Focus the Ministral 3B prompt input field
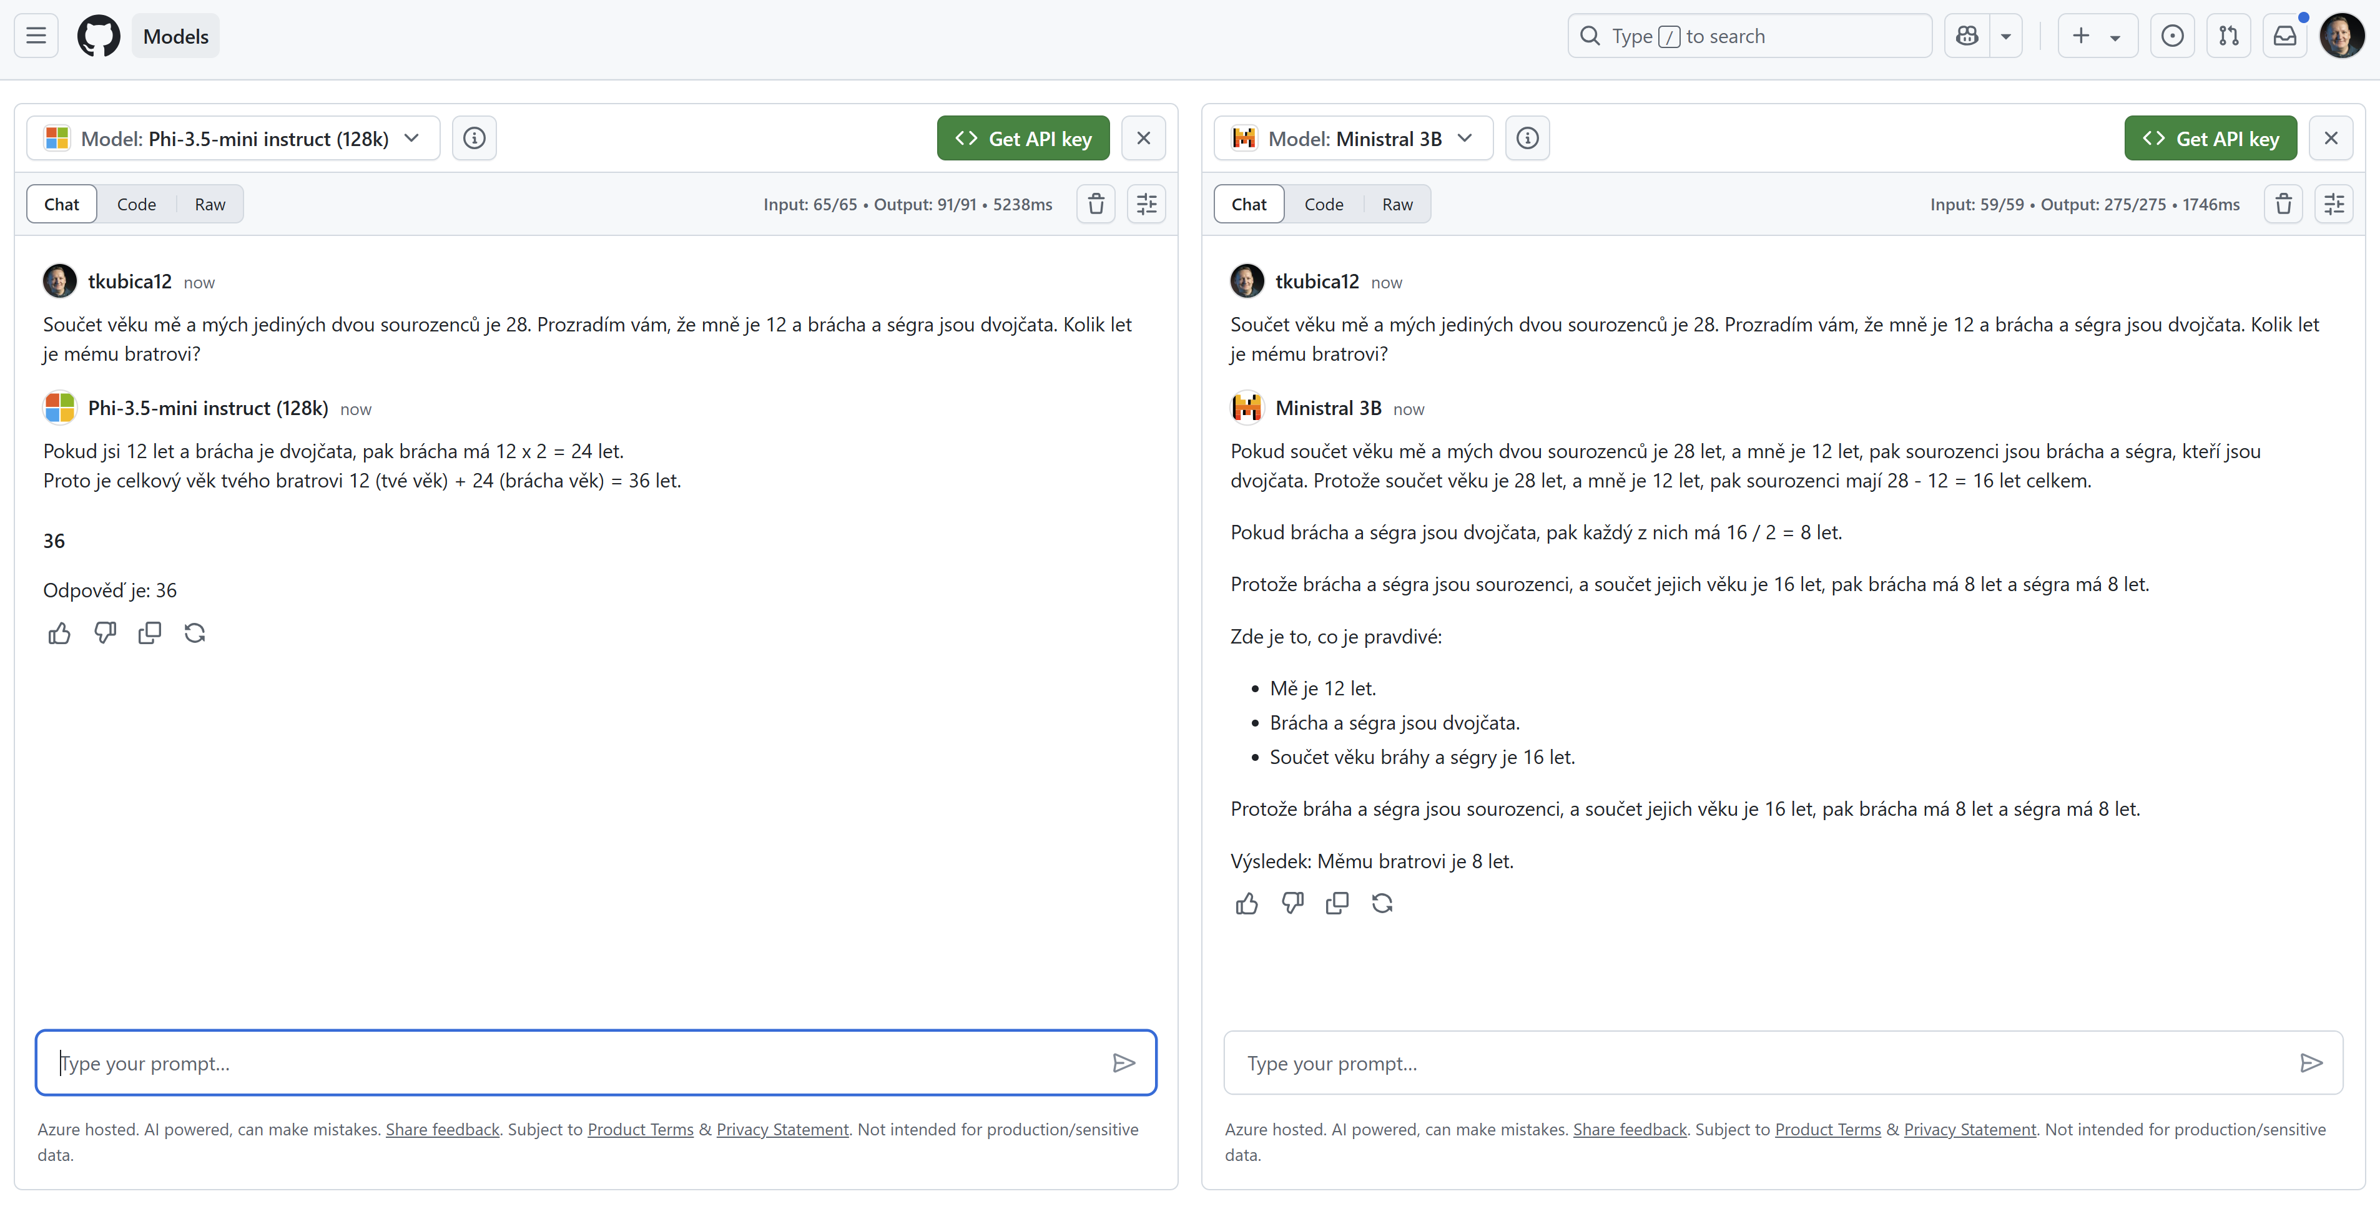Screen dimensions: 2380x1209 coord(1783,1063)
